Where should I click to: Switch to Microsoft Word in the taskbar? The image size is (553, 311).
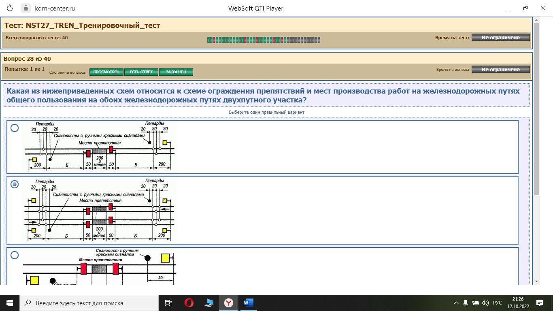248,303
